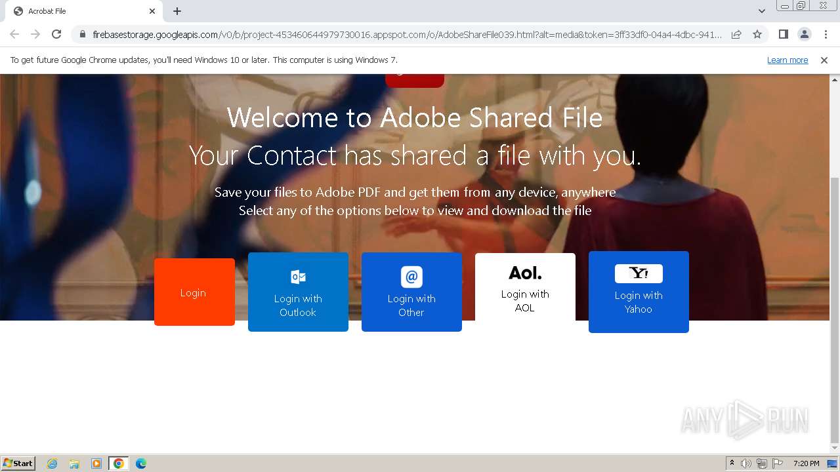Choose Login with Outlook
This screenshot has width=840, height=472.
(x=298, y=292)
